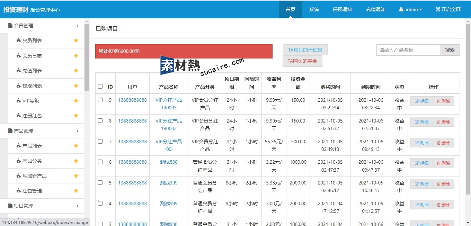This screenshot has width=471, height=226.
Task: Open the 会员列表 sidebar page
Action: 32,40
